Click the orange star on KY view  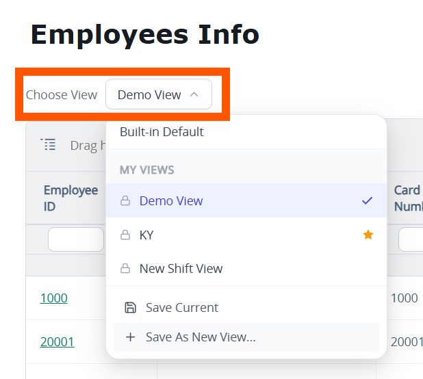368,235
